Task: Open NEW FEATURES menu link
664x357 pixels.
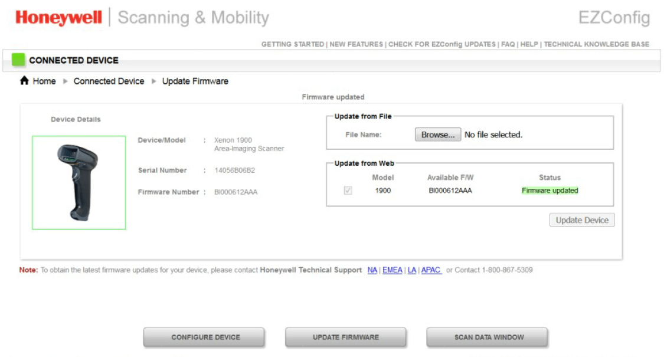Action: pos(356,44)
